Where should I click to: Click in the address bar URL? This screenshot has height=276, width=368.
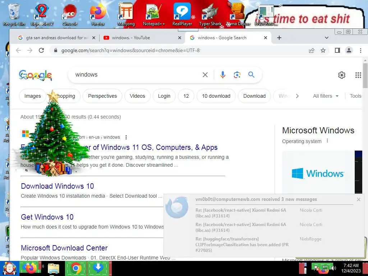pos(130,50)
